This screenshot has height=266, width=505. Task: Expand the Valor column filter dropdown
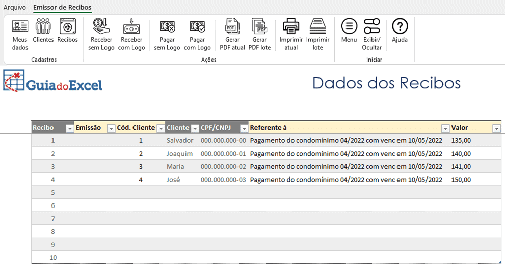pos(496,128)
